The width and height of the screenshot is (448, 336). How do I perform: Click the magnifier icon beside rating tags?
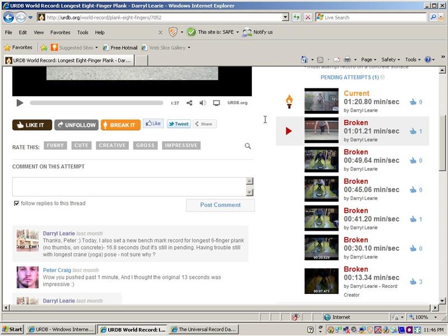[248, 146]
